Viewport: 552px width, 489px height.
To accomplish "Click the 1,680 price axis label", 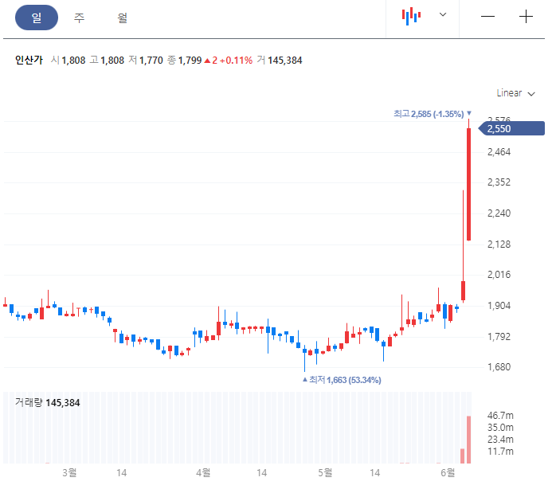I will [x=499, y=367].
